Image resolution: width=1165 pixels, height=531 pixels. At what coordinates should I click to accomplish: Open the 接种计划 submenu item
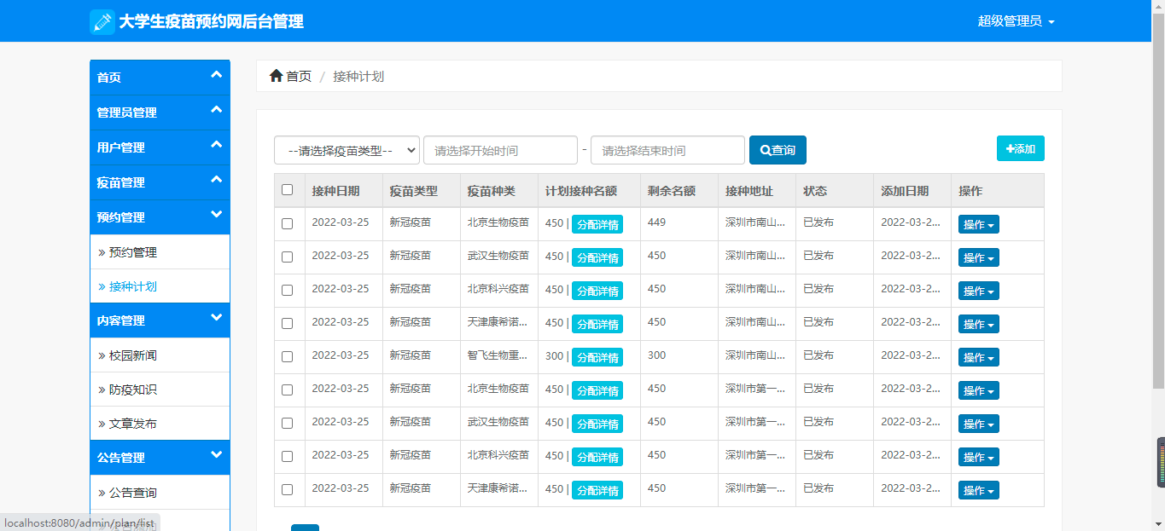[x=160, y=286]
